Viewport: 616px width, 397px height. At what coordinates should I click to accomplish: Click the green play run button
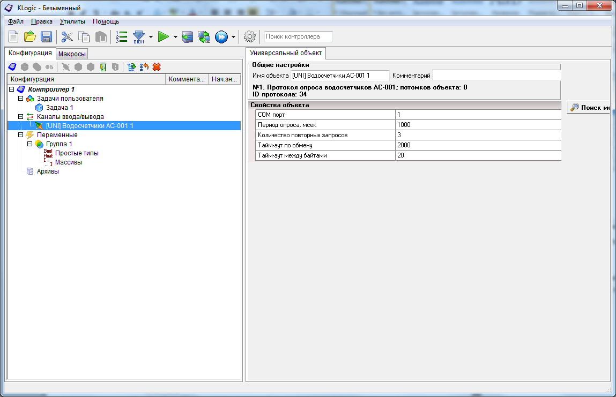point(164,37)
